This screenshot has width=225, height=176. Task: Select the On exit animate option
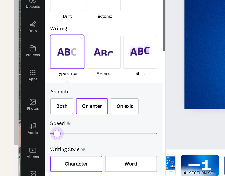point(125,106)
